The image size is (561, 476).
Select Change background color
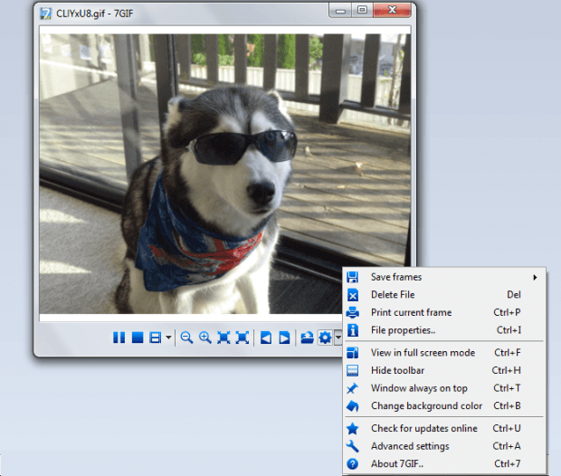point(444,405)
